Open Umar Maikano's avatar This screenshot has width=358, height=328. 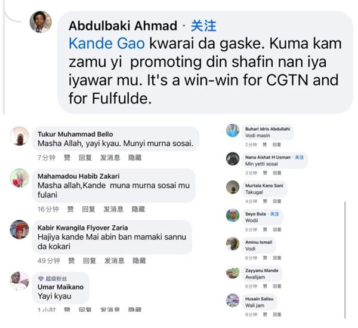[20, 280]
